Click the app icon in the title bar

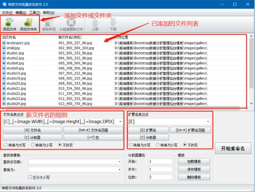tap(4, 4)
